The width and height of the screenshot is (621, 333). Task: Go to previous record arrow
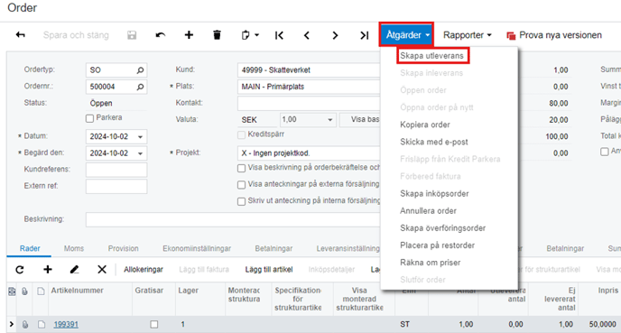(x=307, y=35)
